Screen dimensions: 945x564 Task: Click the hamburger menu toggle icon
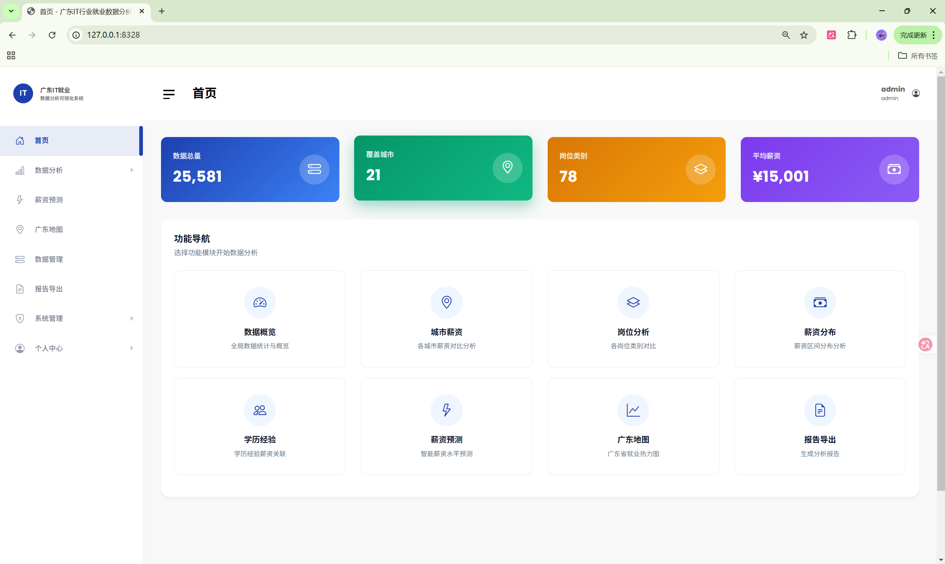[x=169, y=94]
